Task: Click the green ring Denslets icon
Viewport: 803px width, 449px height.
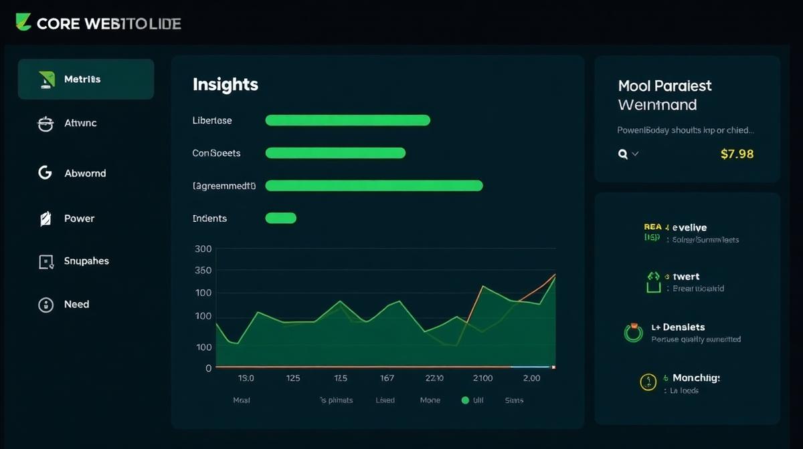Action: 633,333
